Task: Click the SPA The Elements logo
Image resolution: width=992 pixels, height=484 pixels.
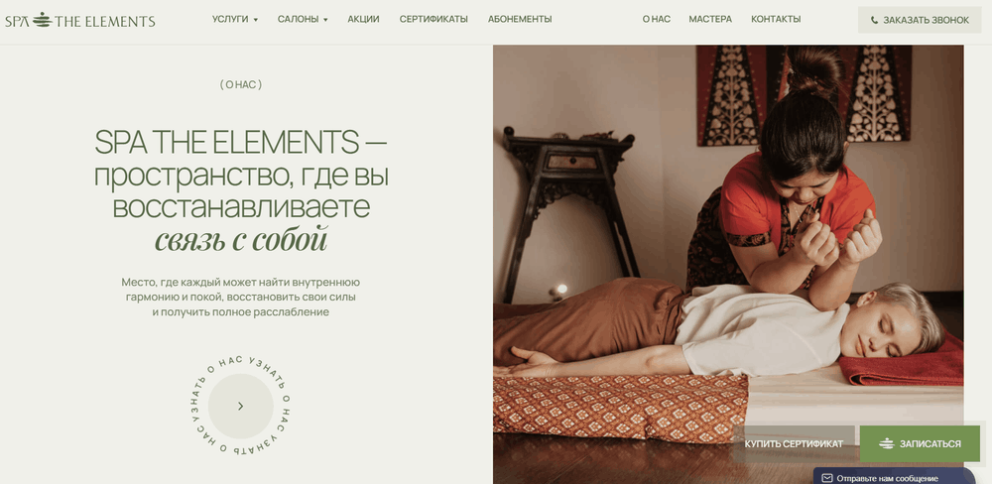Action: click(x=79, y=20)
